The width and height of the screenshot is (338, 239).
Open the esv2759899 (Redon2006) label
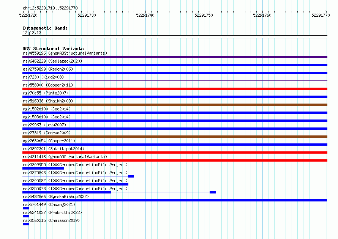(48, 69)
